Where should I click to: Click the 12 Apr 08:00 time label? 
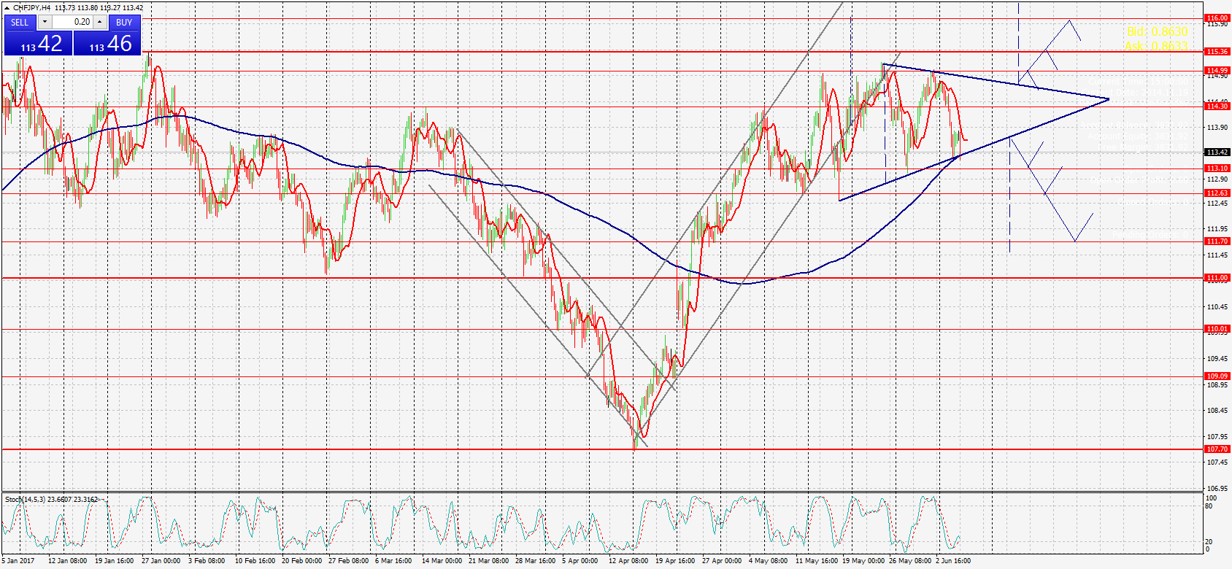point(628,561)
